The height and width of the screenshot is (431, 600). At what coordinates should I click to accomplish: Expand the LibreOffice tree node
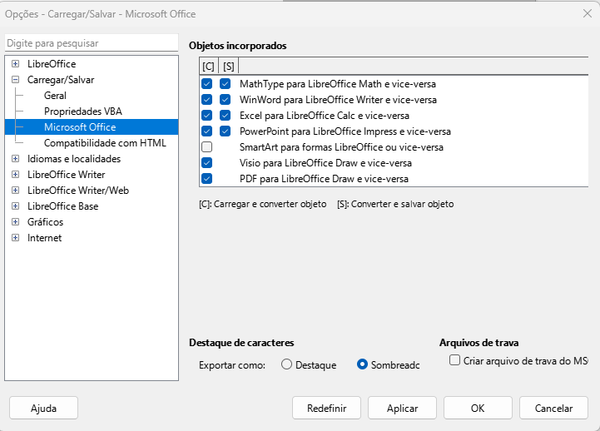point(15,64)
